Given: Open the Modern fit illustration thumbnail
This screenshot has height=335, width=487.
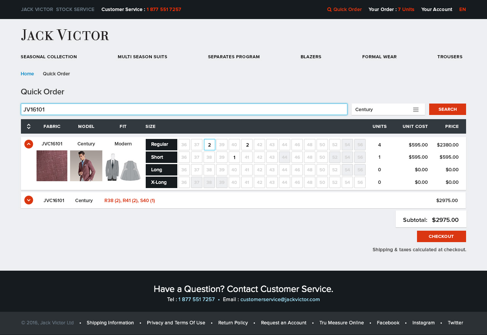Looking at the screenshot, I should coord(123,167).
